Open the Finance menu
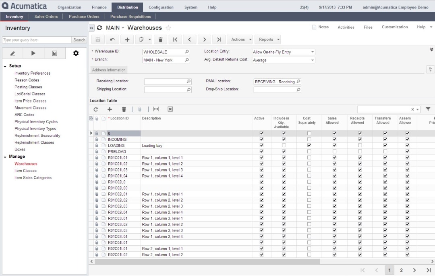 99,7
